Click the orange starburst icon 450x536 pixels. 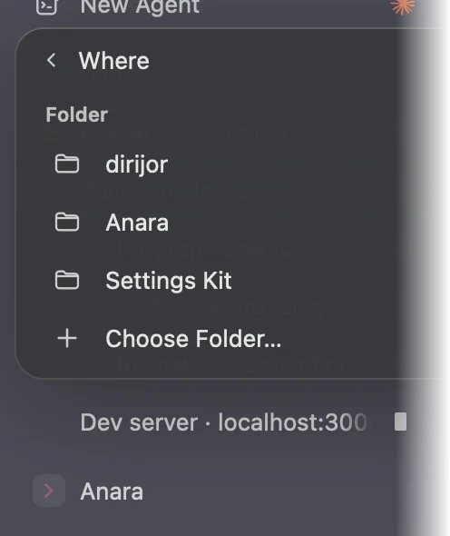tap(403, 6)
